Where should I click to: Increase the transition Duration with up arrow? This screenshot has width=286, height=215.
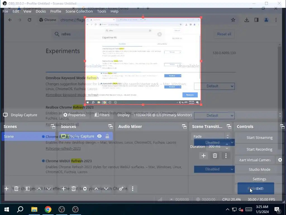pos(227,144)
